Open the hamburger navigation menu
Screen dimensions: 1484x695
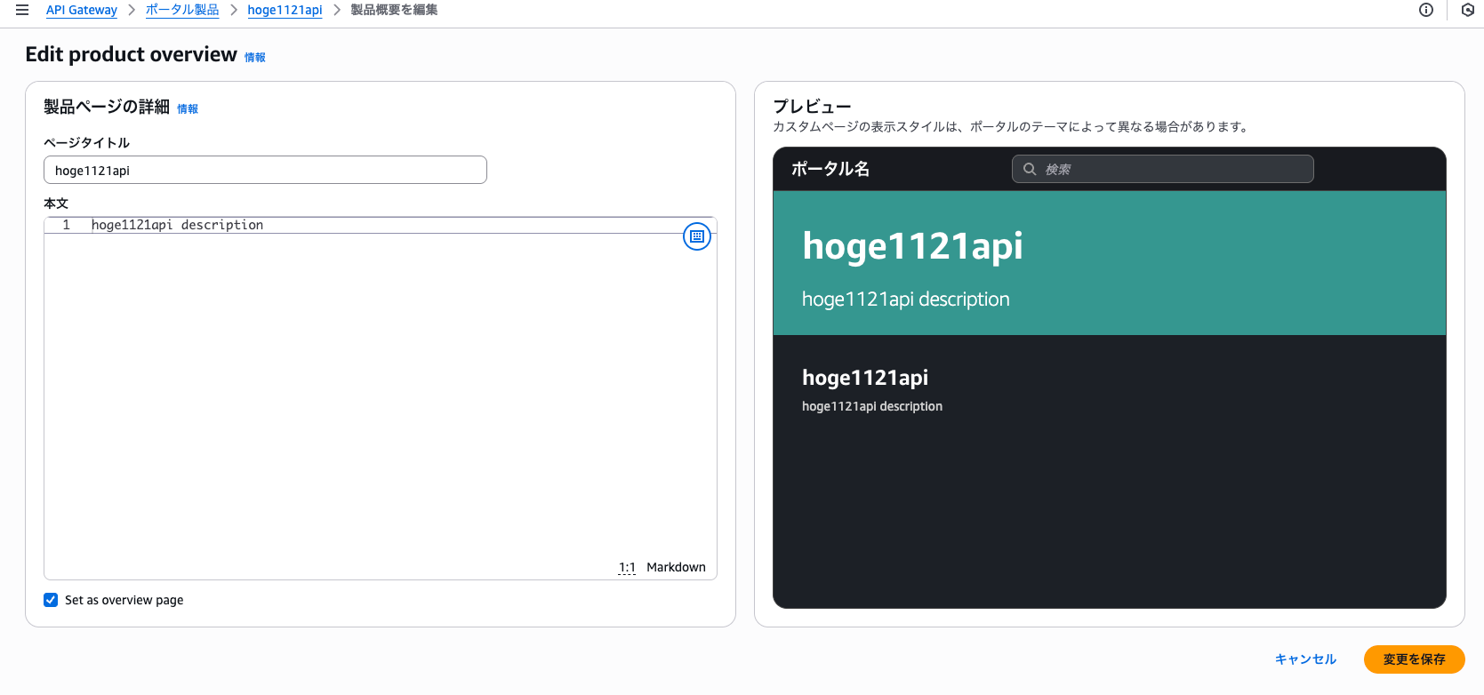22,10
